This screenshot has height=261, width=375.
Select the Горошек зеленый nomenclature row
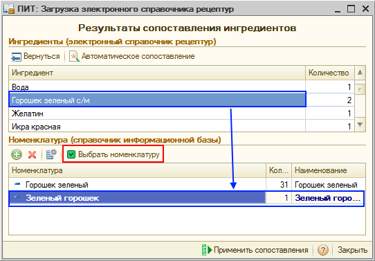[187, 184]
